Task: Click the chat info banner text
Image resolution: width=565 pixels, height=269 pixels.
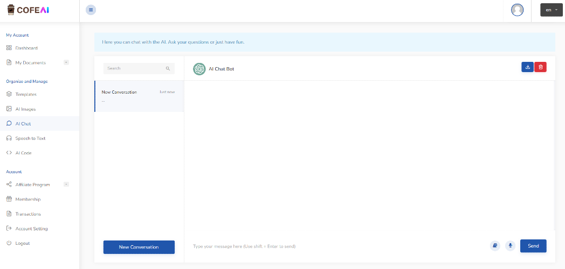Action: click(173, 42)
